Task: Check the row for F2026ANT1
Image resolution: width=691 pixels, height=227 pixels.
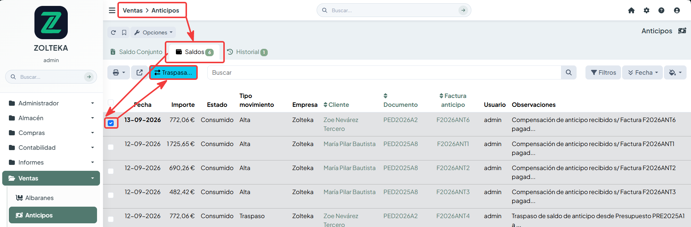Action: coord(111,147)
